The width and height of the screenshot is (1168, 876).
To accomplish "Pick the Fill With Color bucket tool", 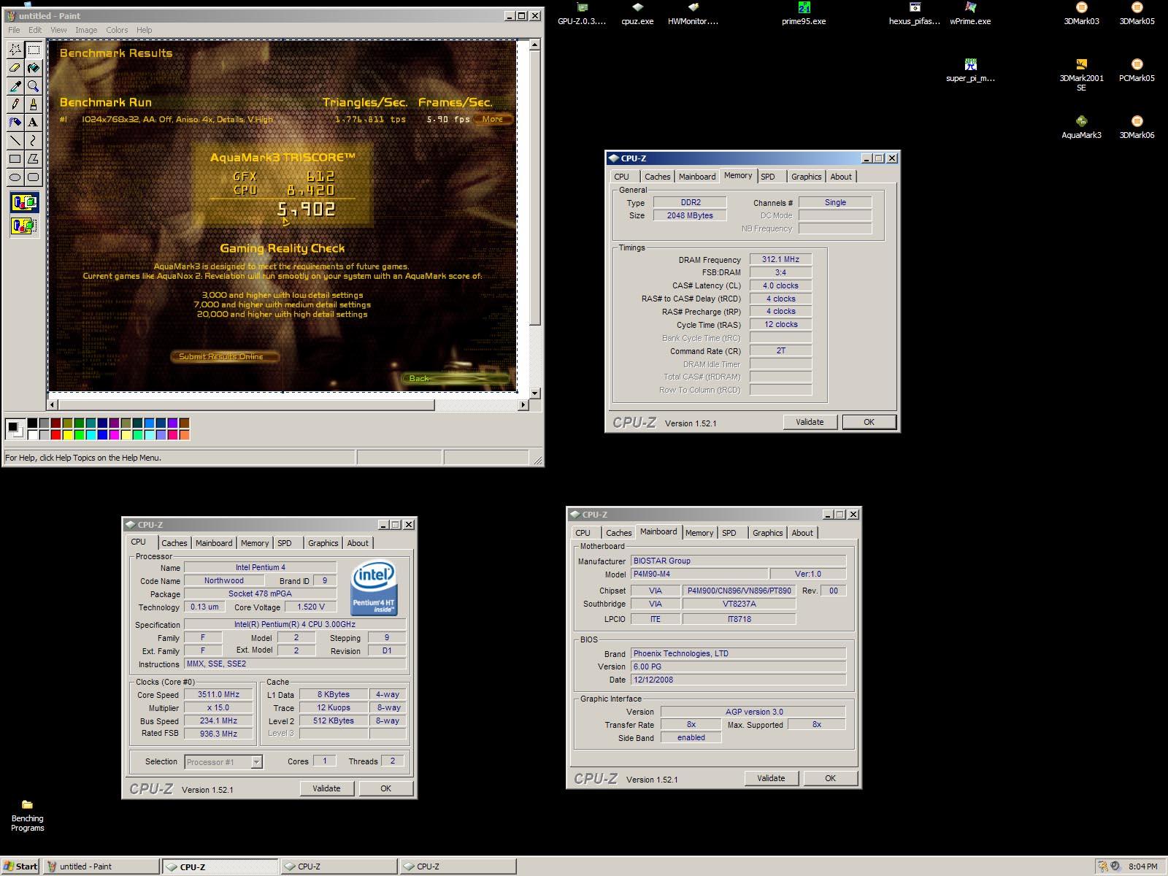I will coord(34,68).
